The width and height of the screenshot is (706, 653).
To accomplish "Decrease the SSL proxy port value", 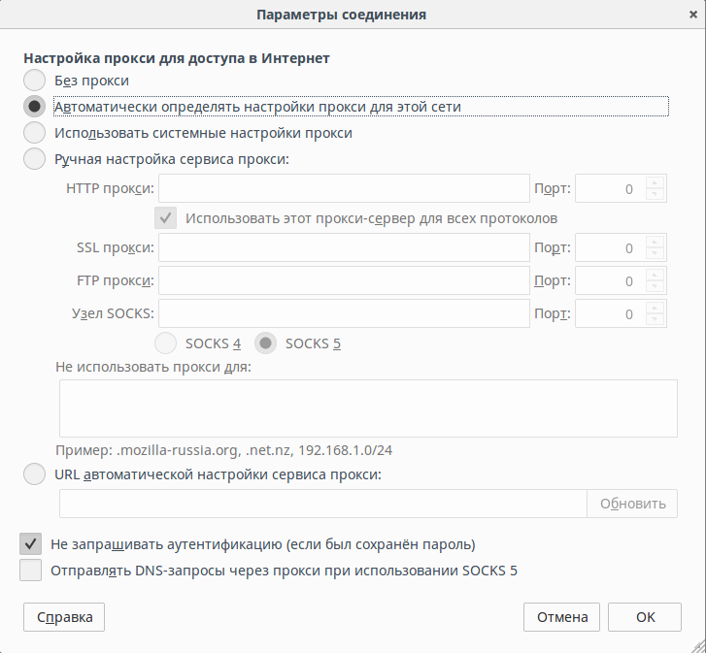I will click(656, 254).
